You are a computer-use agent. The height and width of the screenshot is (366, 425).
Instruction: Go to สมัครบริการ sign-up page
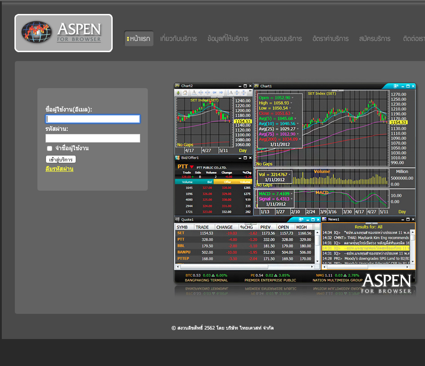pos(375,39)
